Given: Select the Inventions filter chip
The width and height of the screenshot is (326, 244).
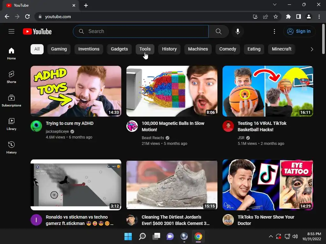Looking at the screenshot, I should [89, 49].
